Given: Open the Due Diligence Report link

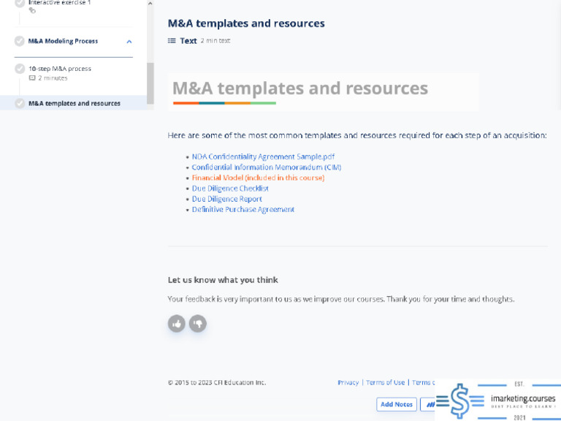Looking at the screenshot, I should coord(227,199).
